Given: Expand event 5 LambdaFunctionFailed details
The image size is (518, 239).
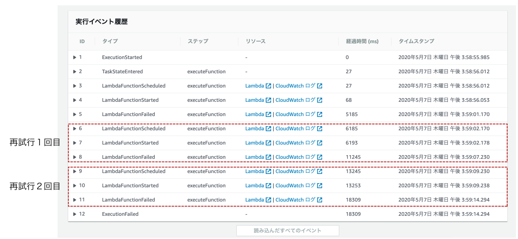Looking at the screenshot, I should (75, 114).
